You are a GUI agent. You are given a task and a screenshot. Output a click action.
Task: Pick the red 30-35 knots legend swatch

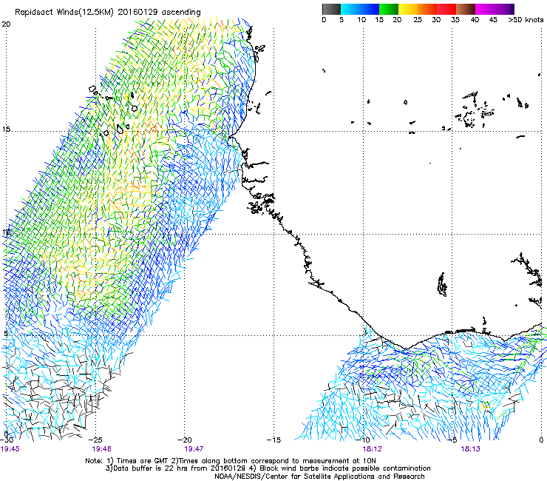[446, 9]
